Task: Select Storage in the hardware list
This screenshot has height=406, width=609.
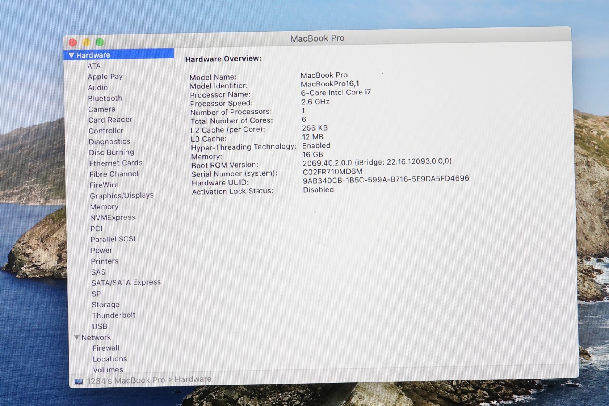Action: click(x=106, y=305)
